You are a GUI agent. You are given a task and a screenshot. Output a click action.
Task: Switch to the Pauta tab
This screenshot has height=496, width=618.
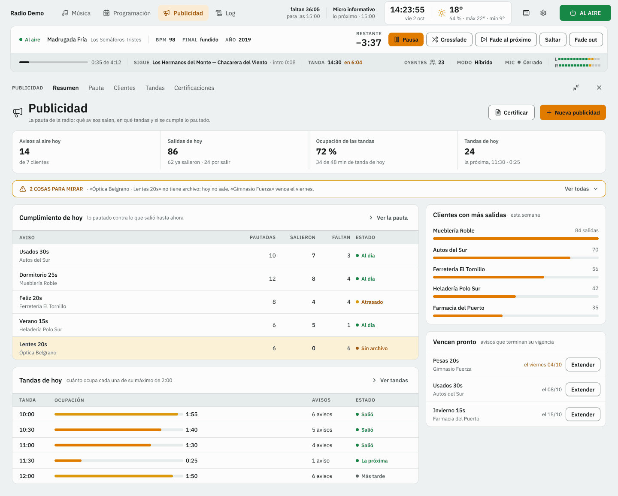(x=96, y=88)
